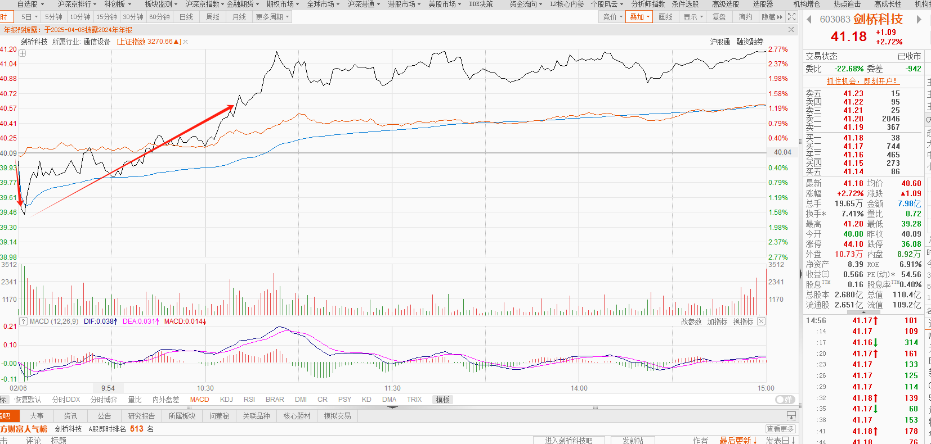Switch to 60分钟 chart period

159,17
